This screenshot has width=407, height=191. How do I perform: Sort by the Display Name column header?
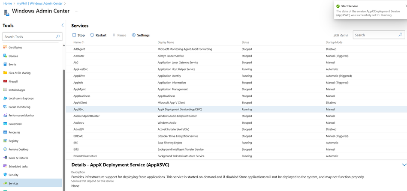point(166,42)
